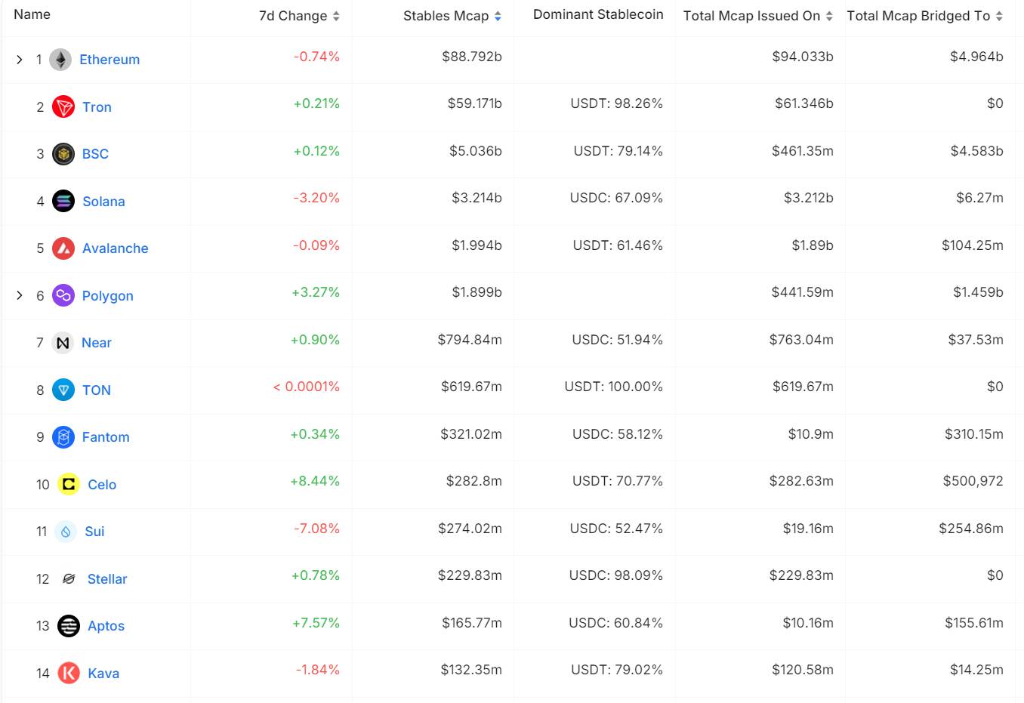Image resolution: width=1024 pixels, height=703 pixels.
Task: Open the Stellar chain link
Action: pyautogui.click(x=107, y=579)
